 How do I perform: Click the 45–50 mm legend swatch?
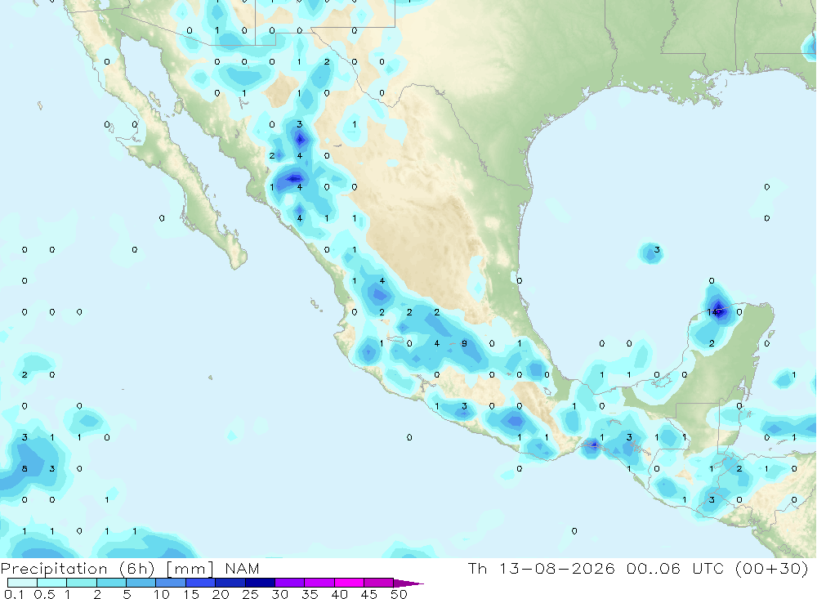(379, 583)
